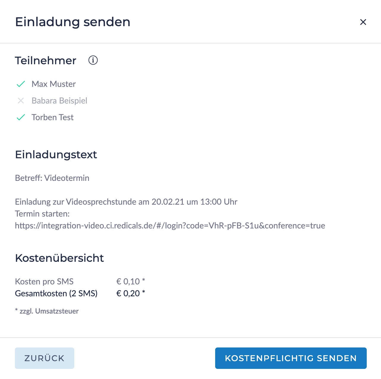
Task: Click the gray X next to Babara Beispiel
Action: [x=21, y=101]
